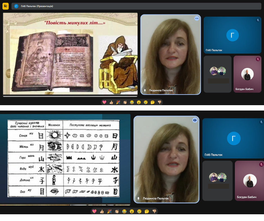Send party popper reaction under the hieroglyph table
The image size is (264, 221).
click(109, 211)
